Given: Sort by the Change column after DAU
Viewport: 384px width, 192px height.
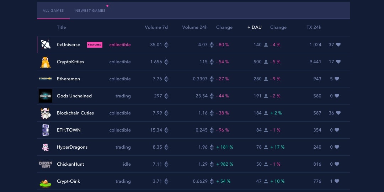Looking at the screenshot, I should [x=278, y=27].
